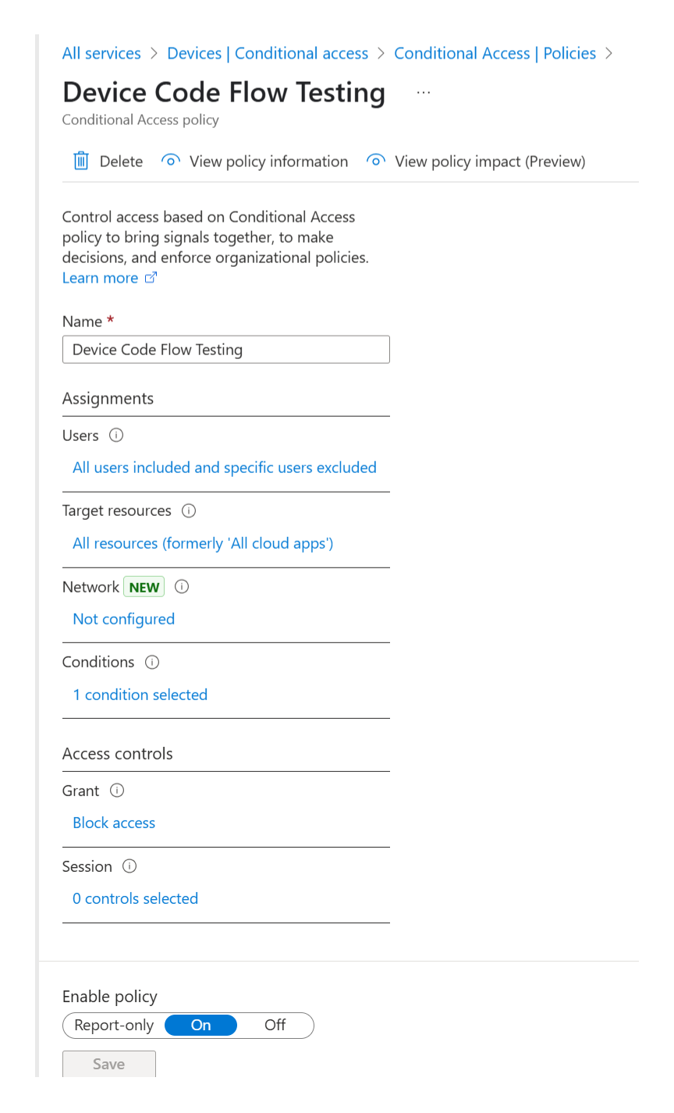
Task: Click the Delete trash can icon
Action: coord(81,162)
